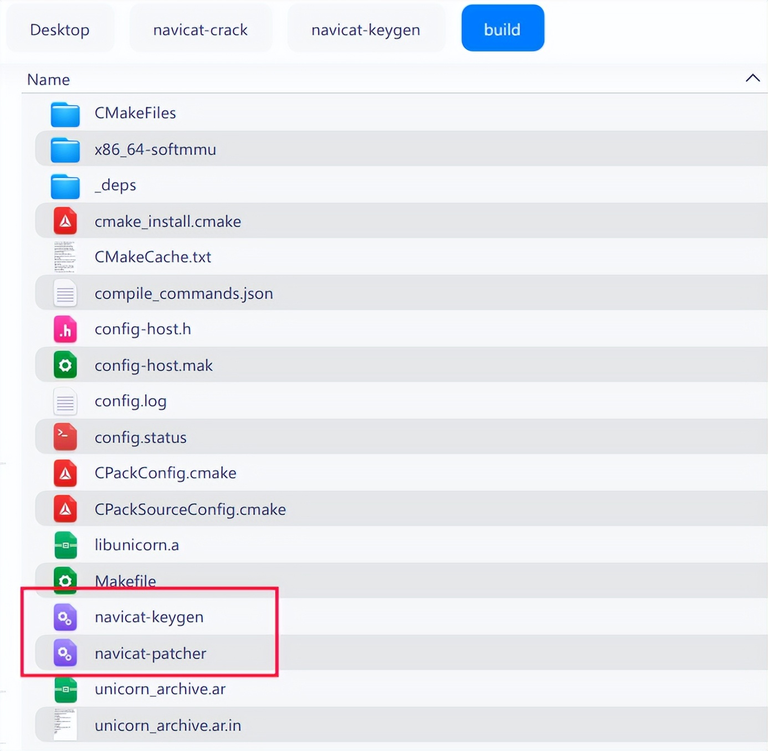The image size is (768, 751).
Task: Select the CMakeFiles folder name
Action: tap(135, 113)
